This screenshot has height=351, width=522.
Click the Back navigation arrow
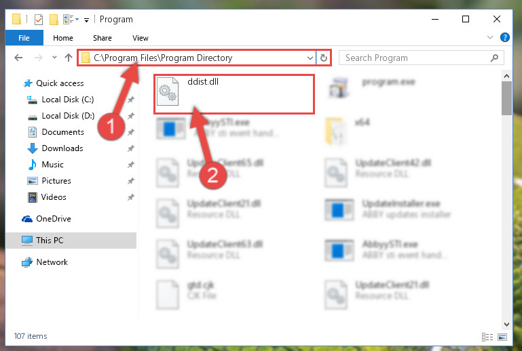tap(18, 58)
